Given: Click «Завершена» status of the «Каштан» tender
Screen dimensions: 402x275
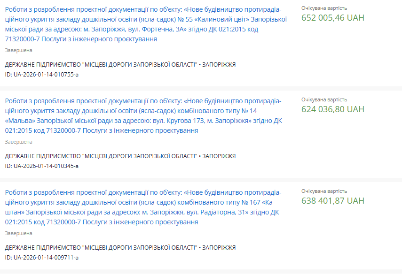Looking at the screenshot, I should pyautogui.click(x=18, y=233).
